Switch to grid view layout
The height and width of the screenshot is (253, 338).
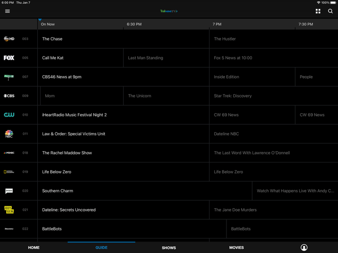click(x=318, y=11)
